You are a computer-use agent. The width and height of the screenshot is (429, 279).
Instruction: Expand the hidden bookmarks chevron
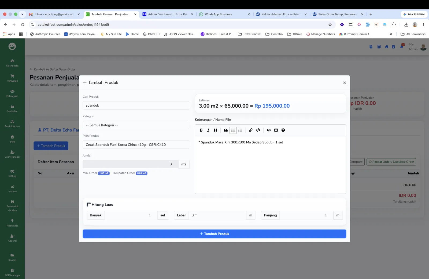[391, 34]
